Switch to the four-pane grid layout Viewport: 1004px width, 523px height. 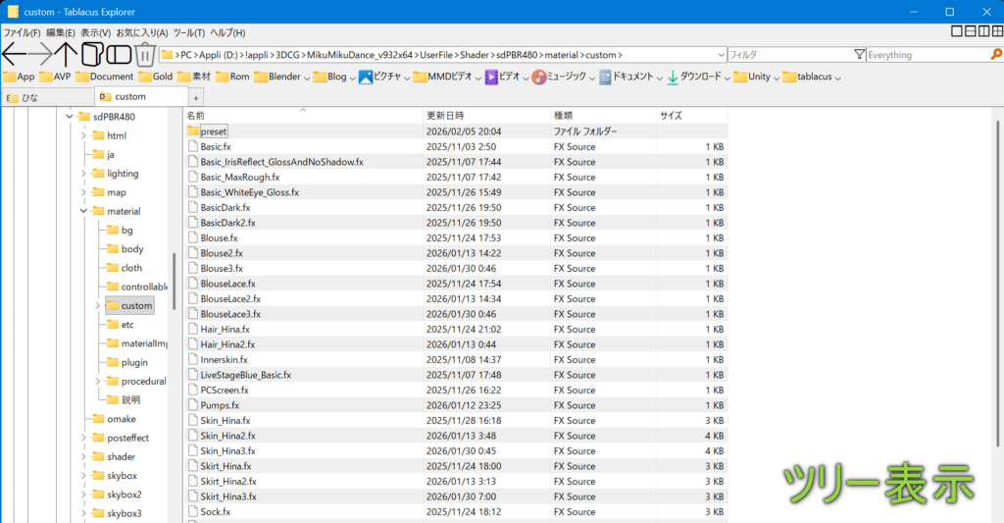tap(995, 32)
